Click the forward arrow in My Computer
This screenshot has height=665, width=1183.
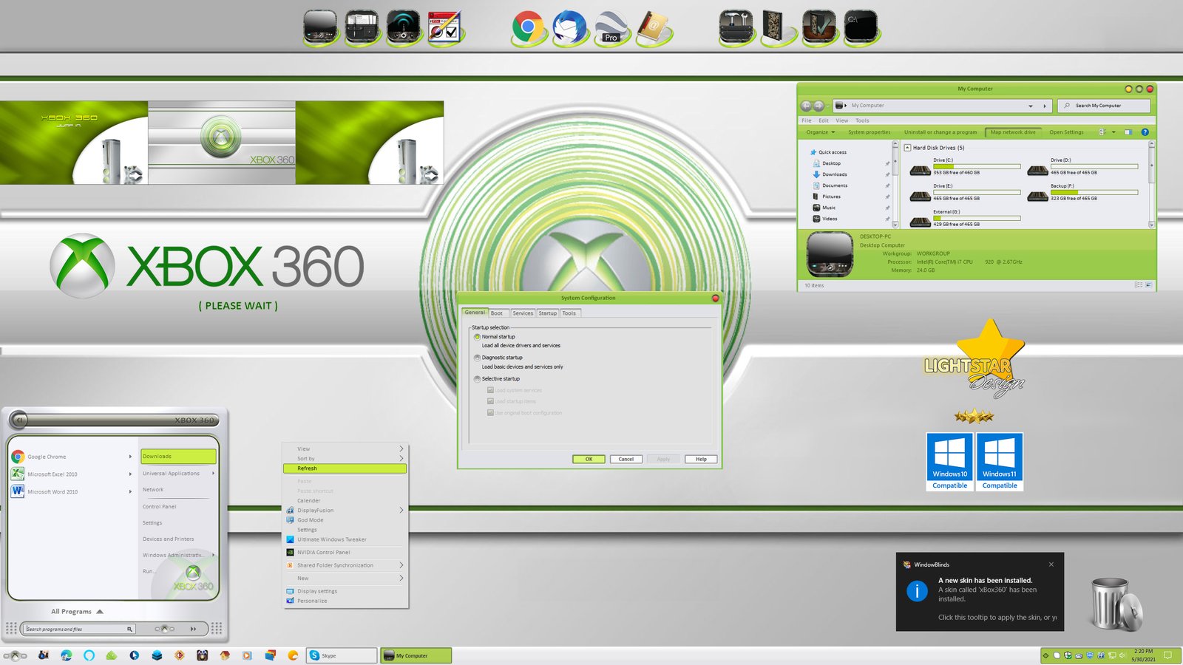point(818,106)
